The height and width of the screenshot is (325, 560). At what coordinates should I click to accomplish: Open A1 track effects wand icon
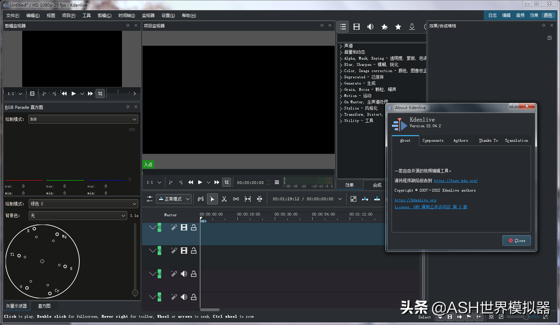(x=174, y=274)
